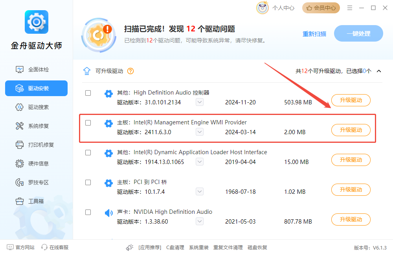Collapse the 可升级驱动 list with the chevron
Image resolution: width=393 pixels, height=255 pixels.
point(379,71)
